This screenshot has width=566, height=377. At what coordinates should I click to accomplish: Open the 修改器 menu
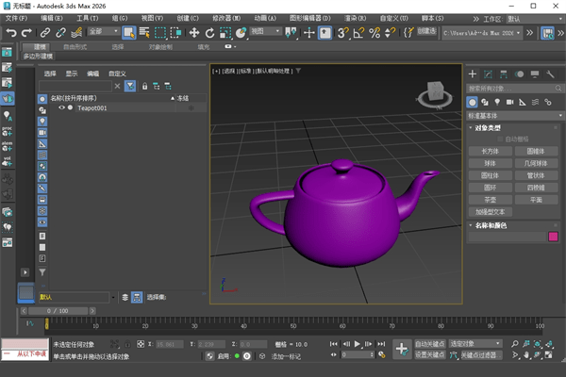224,17
